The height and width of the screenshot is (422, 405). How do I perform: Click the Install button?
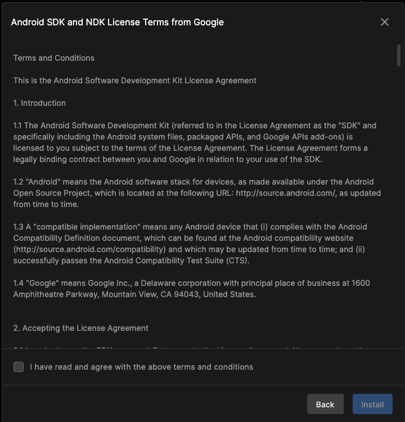(372, 404)
